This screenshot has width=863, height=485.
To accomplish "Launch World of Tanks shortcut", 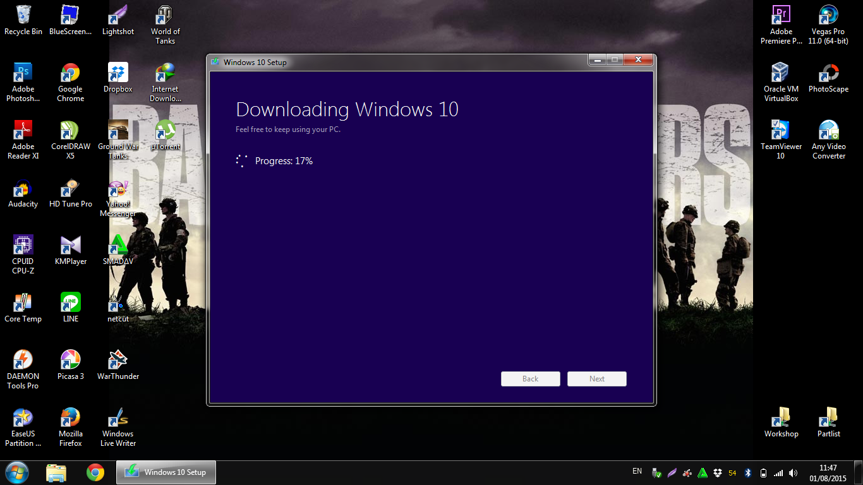I will pyautogui.click(x=166, y=25).
